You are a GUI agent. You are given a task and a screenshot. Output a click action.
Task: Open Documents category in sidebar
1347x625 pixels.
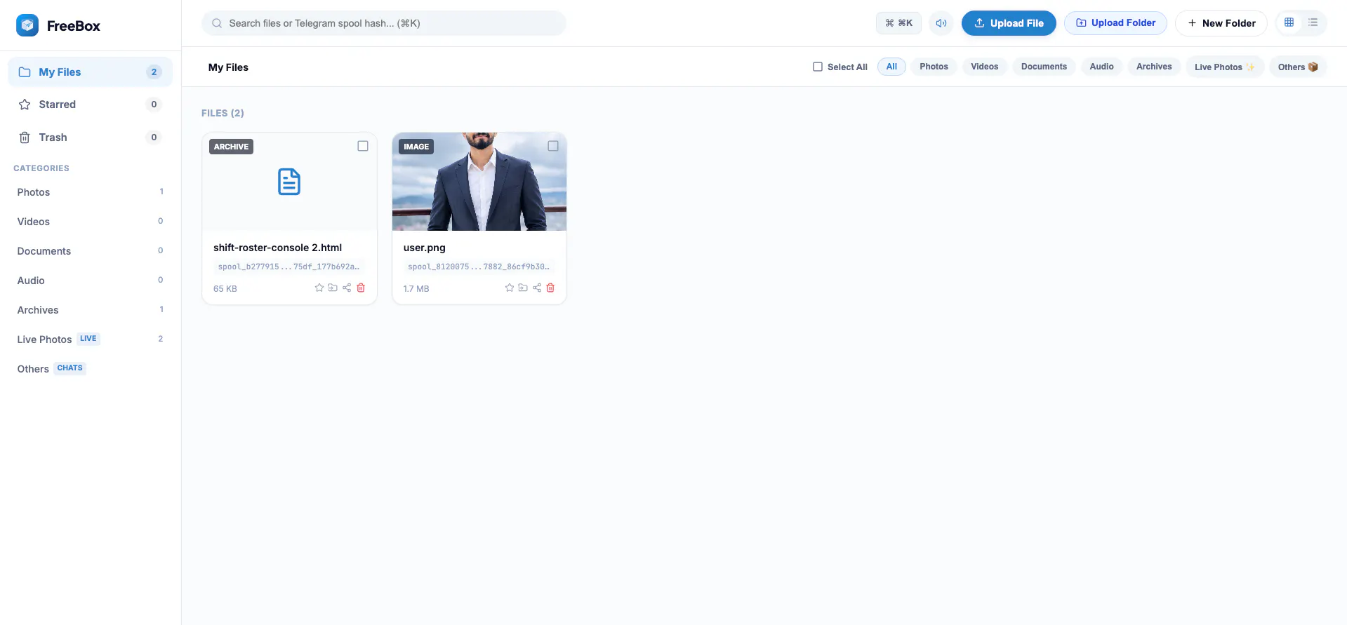pos(90,251)
